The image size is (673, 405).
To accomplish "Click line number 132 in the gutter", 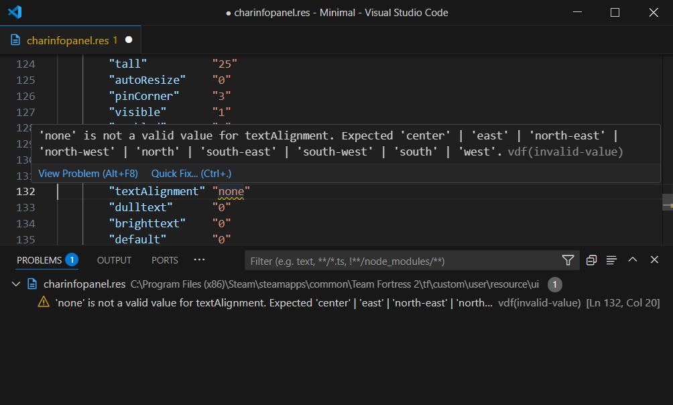I will click(25, 191).
